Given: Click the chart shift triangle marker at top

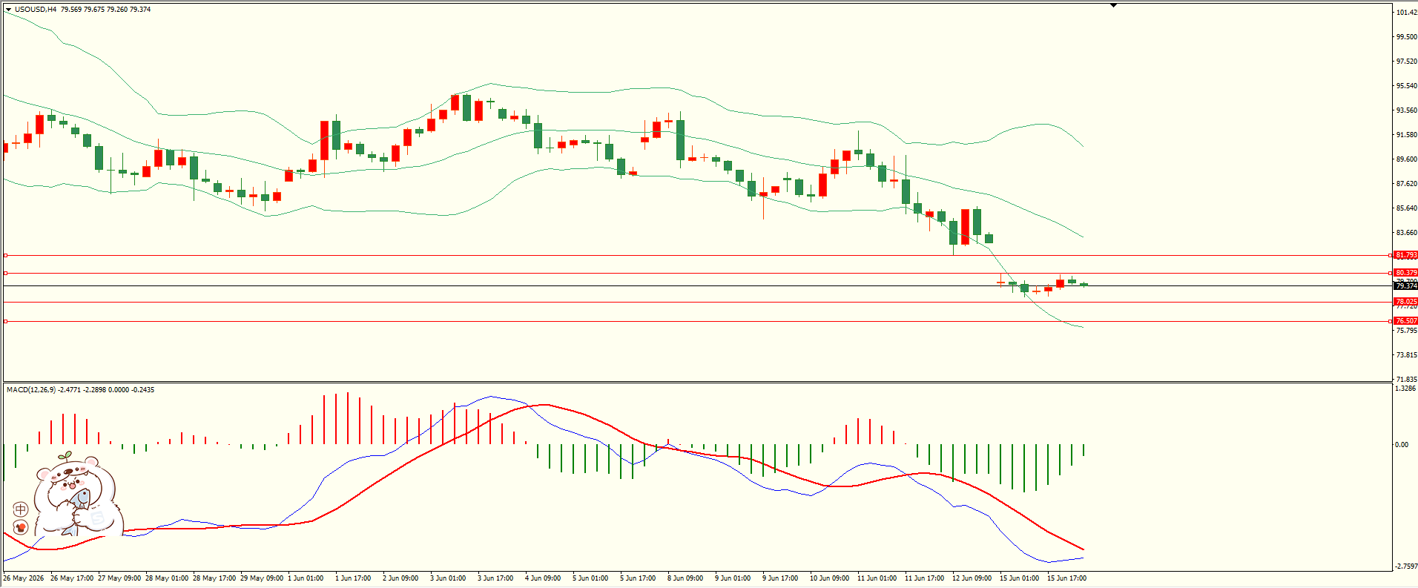Looking at the screenshot, I should [x=1113, y=5].
